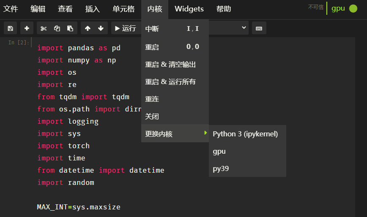Move the cell up with the arrow icon
Image resolution: width=367 pixels, height=217 pixels.
(x=88, y=28)
